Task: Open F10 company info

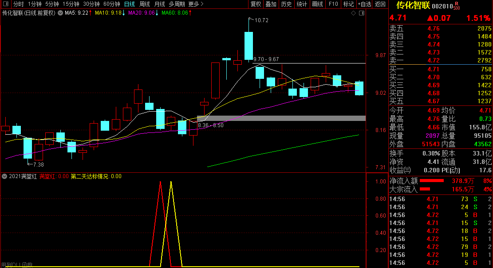Action: [x=333, y=4]
